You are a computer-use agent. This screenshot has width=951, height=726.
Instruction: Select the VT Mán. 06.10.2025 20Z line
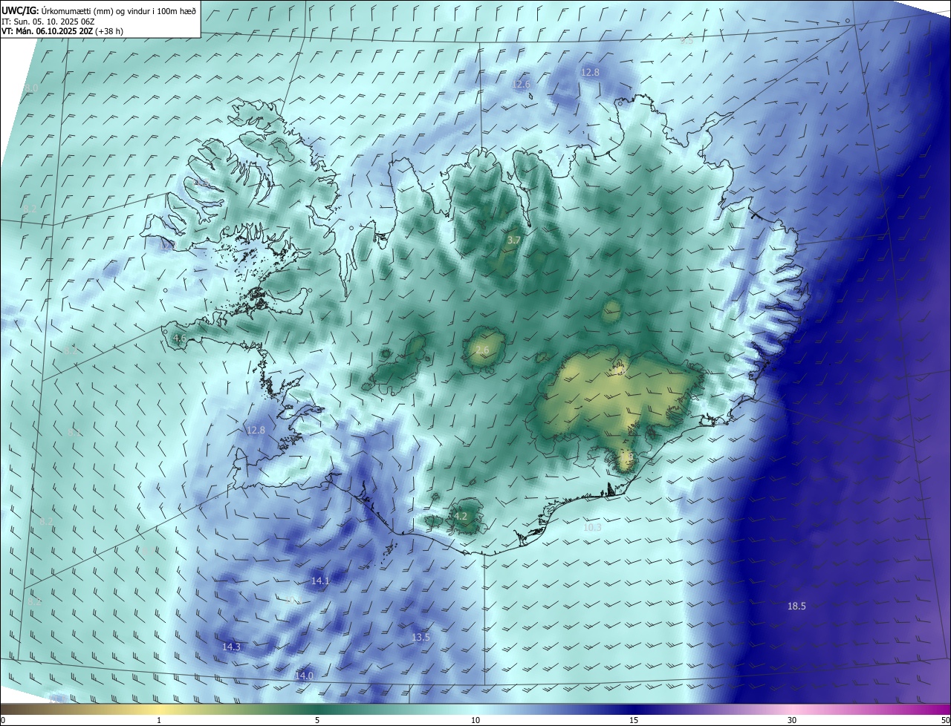click(x=62, y=31)
